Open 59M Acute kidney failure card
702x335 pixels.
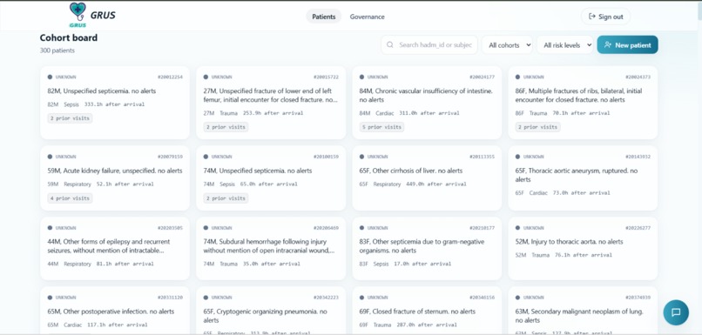click(115, 178)
